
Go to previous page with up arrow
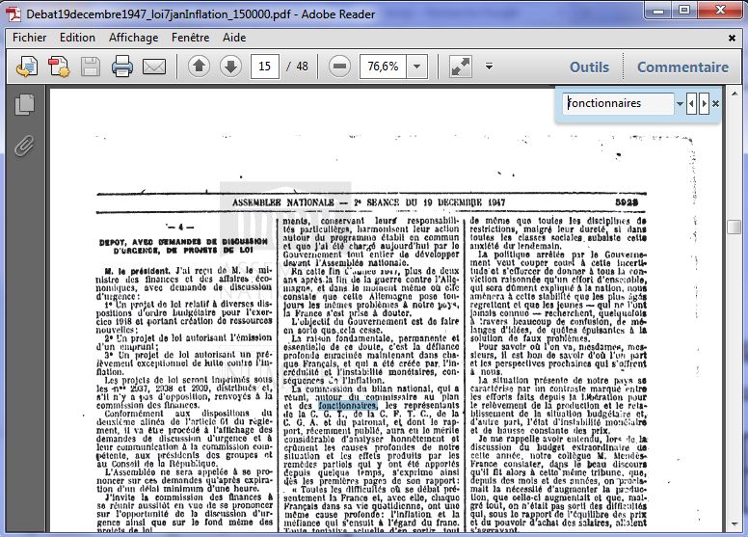click(x=199, y=67)
